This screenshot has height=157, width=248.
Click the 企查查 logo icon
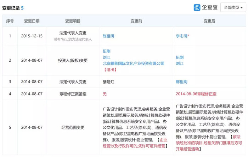coord(197,7)
